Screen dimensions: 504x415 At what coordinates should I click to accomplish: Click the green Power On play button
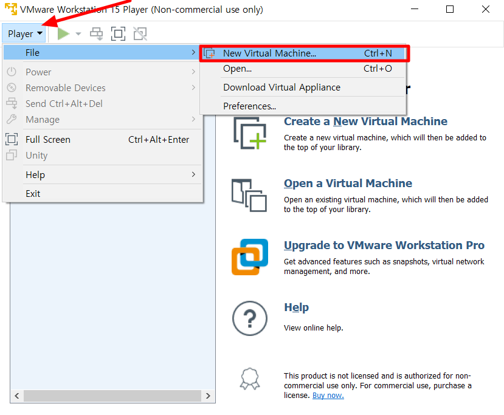[x=63, y=33]
